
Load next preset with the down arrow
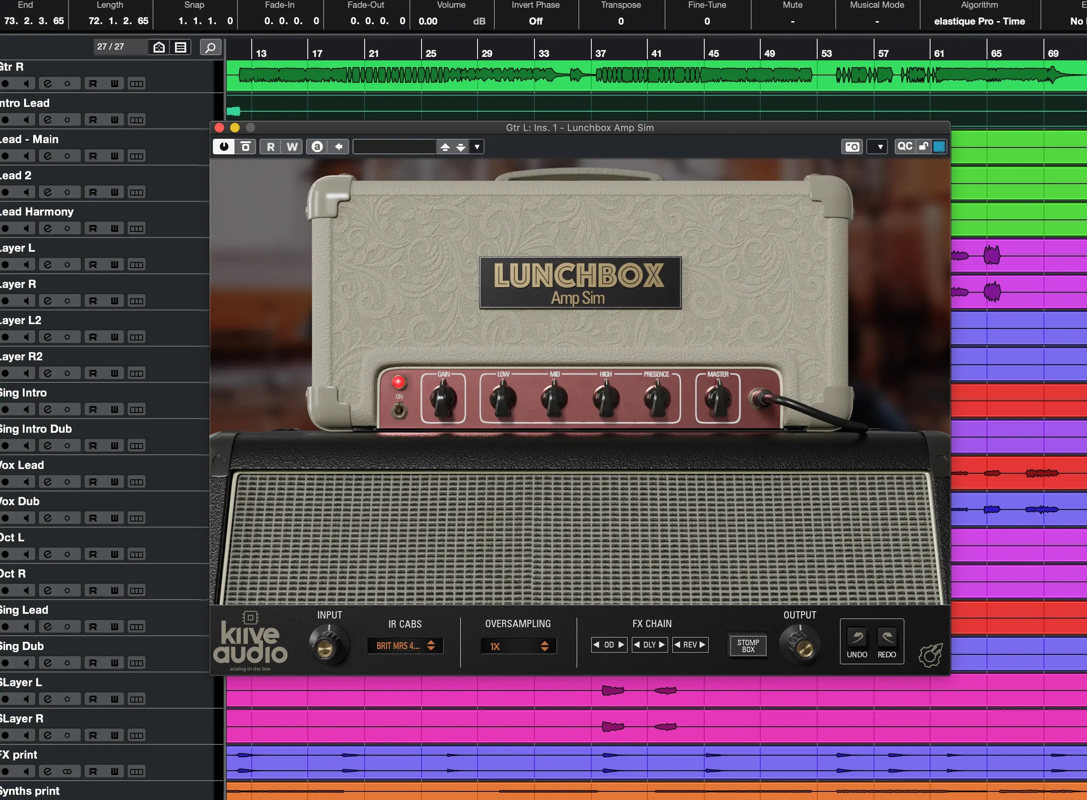tap(461, 147)
